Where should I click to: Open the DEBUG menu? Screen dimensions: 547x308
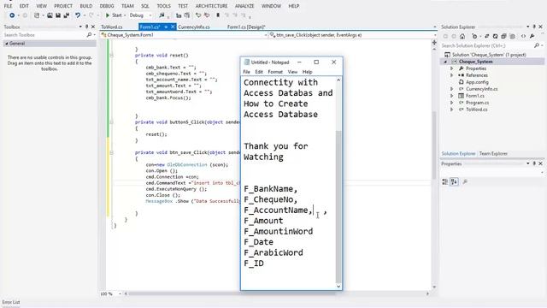[x=107, y=6]
